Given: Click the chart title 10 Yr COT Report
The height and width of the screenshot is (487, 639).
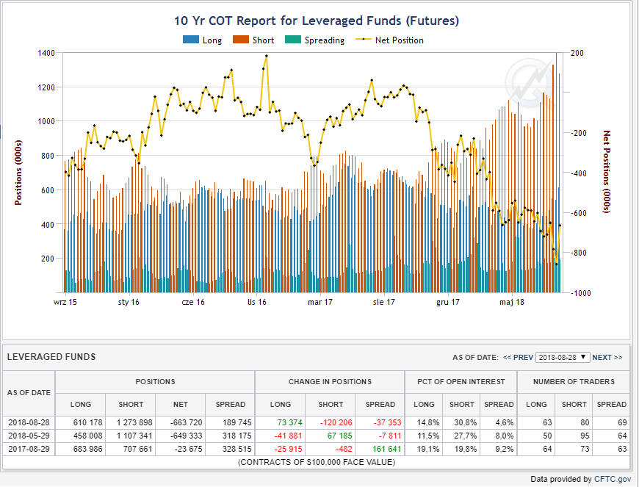Looking at the screenshot, I should point(317,21).
